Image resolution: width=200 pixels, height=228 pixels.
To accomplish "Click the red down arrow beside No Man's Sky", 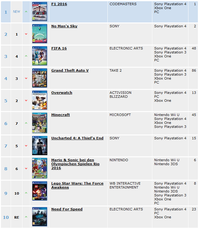I will point(26,34).
